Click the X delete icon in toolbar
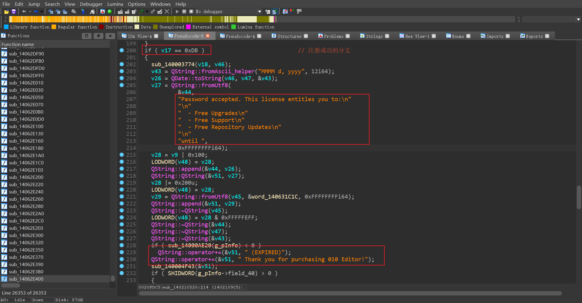582x303 pixels. pyautogui.click(x=167, y=12)
